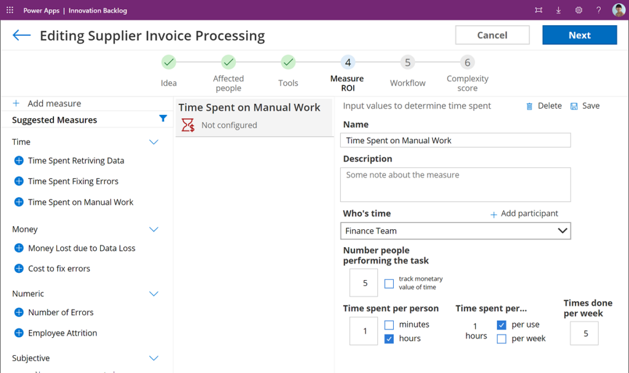This screenshot has height=373, width=629.
Task: Save the Time Spent on Manual Work measure
Action: pos(584,106)
